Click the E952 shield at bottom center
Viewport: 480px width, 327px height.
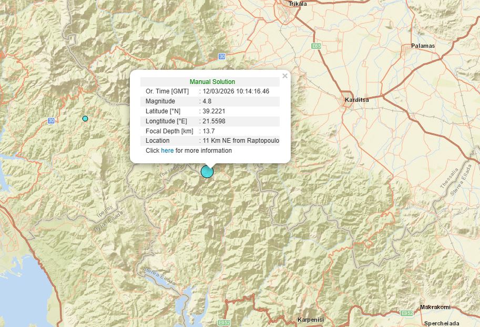click(x=224, y=322)
